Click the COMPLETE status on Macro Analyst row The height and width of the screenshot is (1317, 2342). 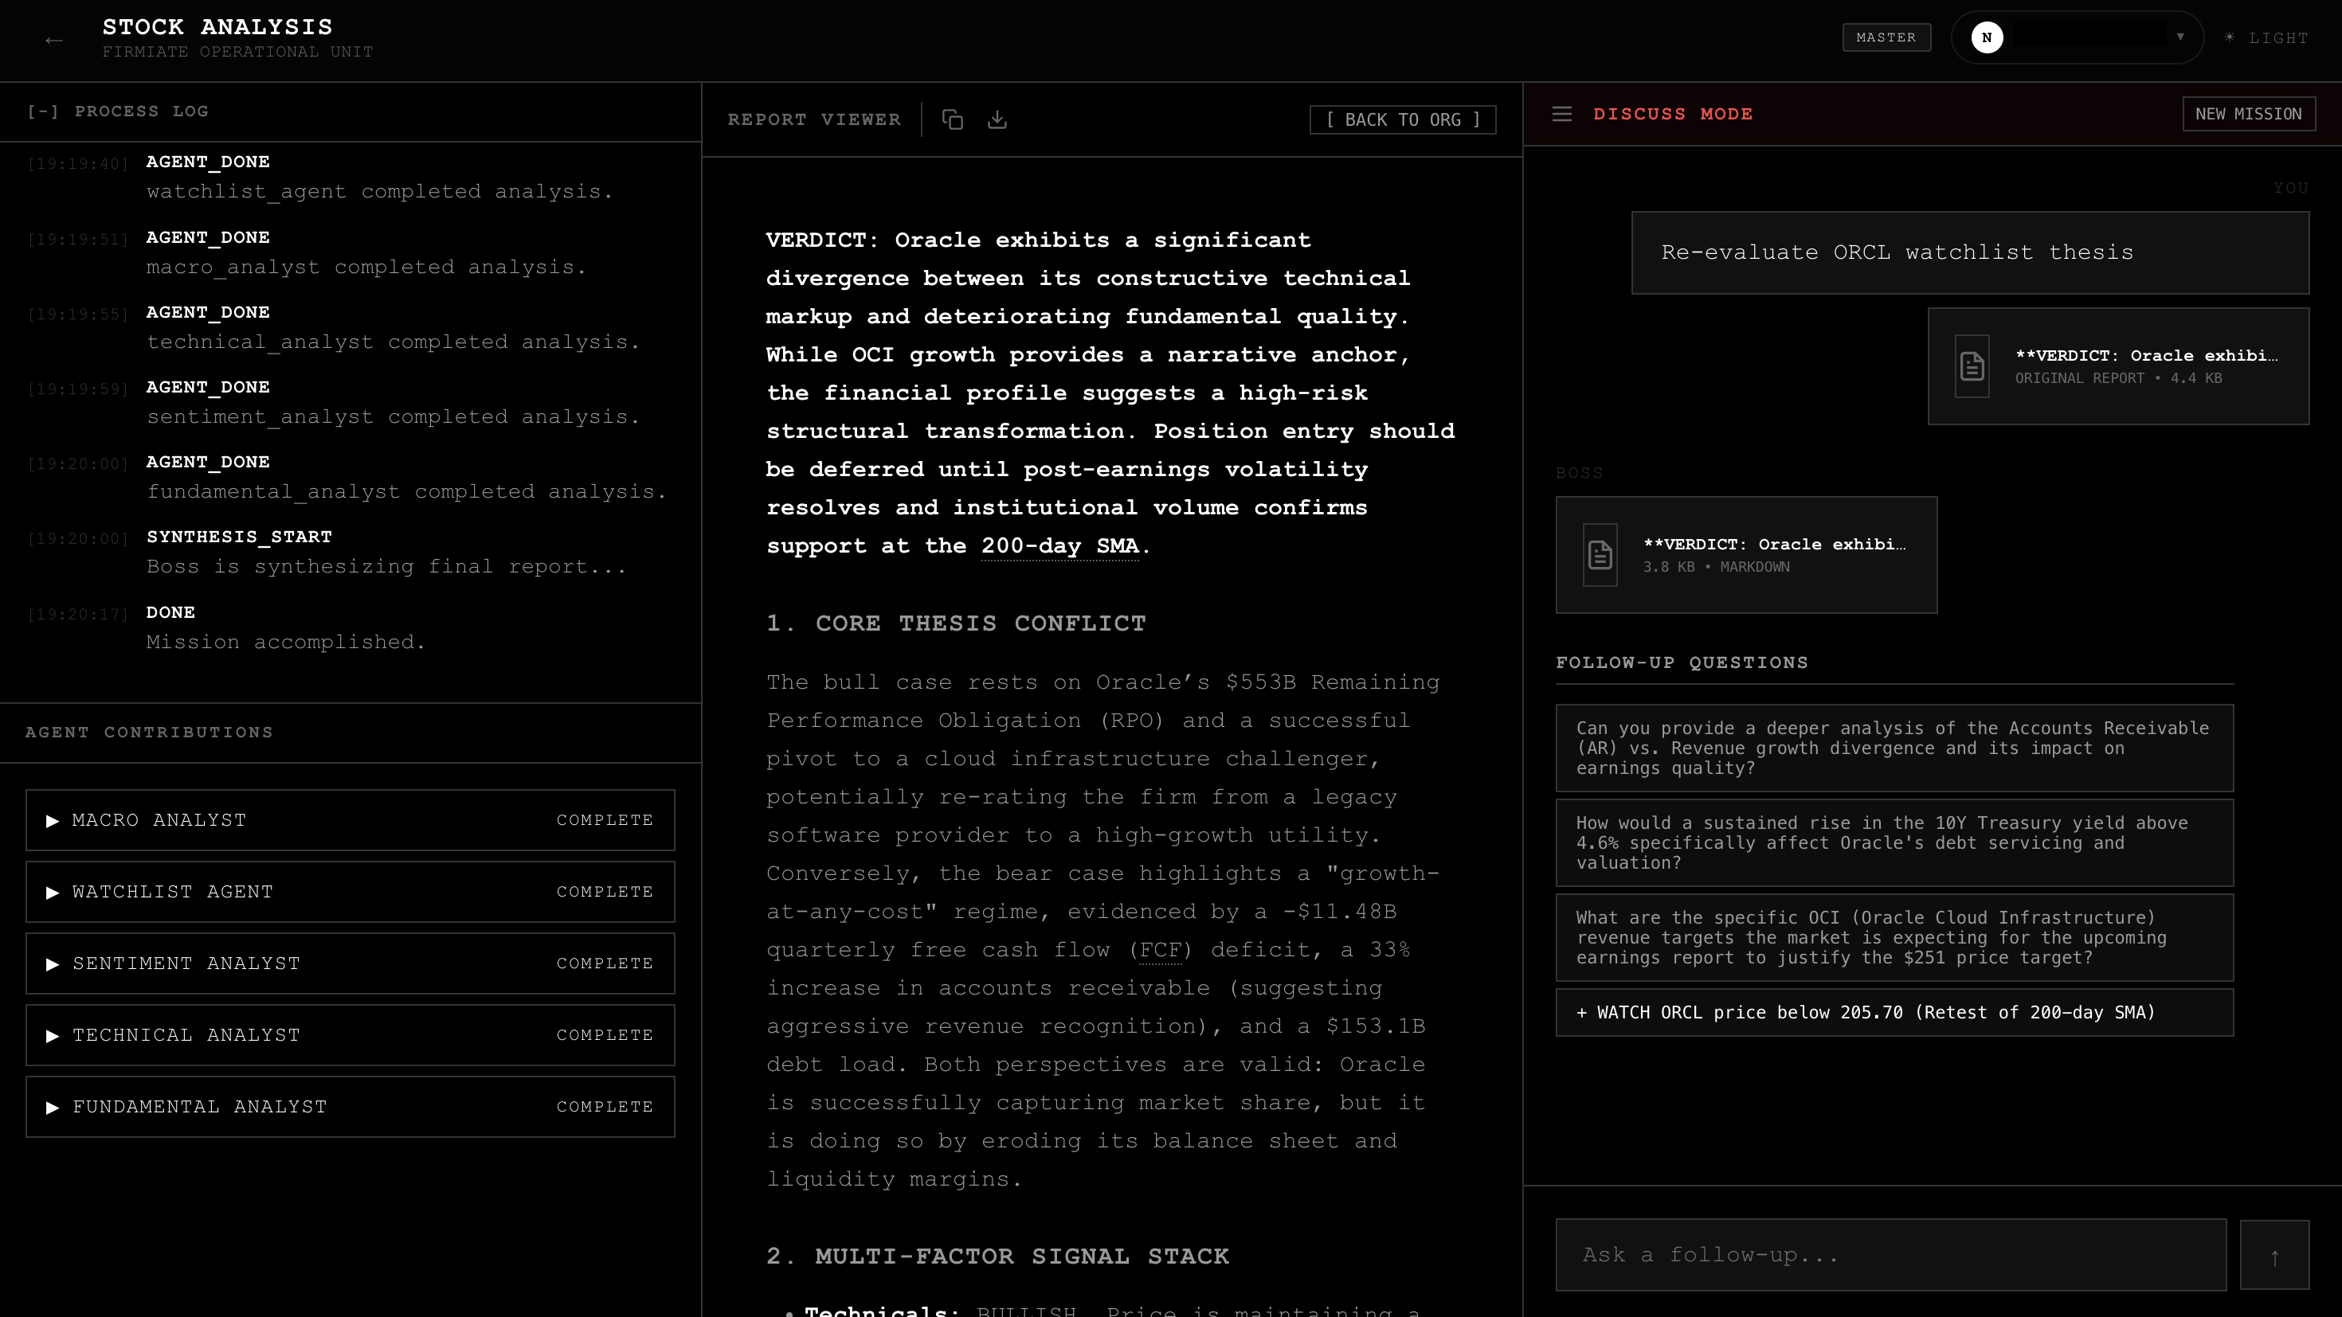[605, 820]
